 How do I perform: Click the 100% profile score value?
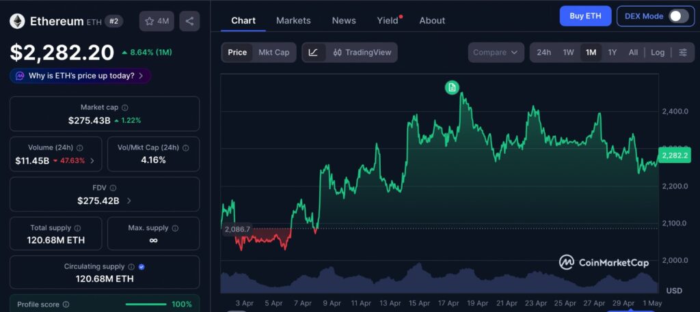tap(182, 304)
